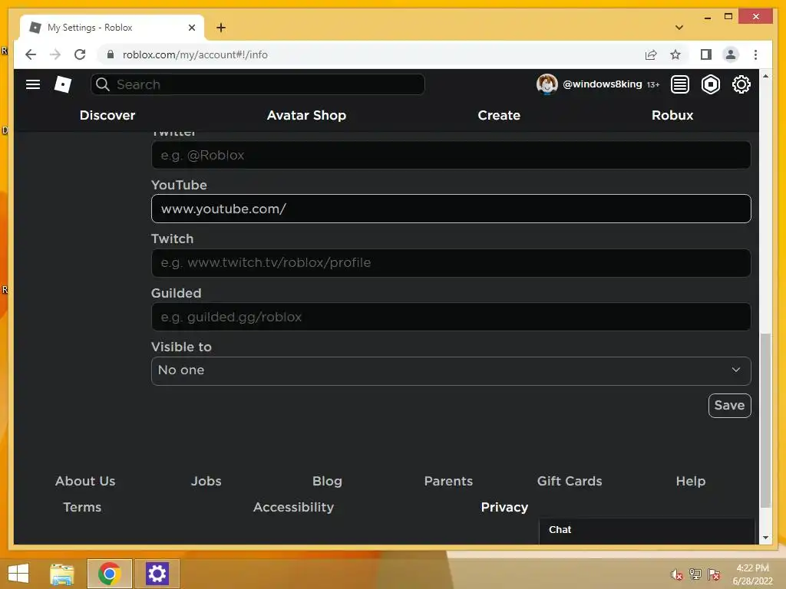This screenshot has width=786, height=589.
Task: Open File Explorer from the taskbar
Action: (x=62, y=574)
